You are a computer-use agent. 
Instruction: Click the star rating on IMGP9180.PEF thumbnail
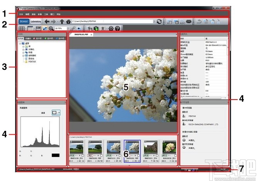click(x=98, y=156)
